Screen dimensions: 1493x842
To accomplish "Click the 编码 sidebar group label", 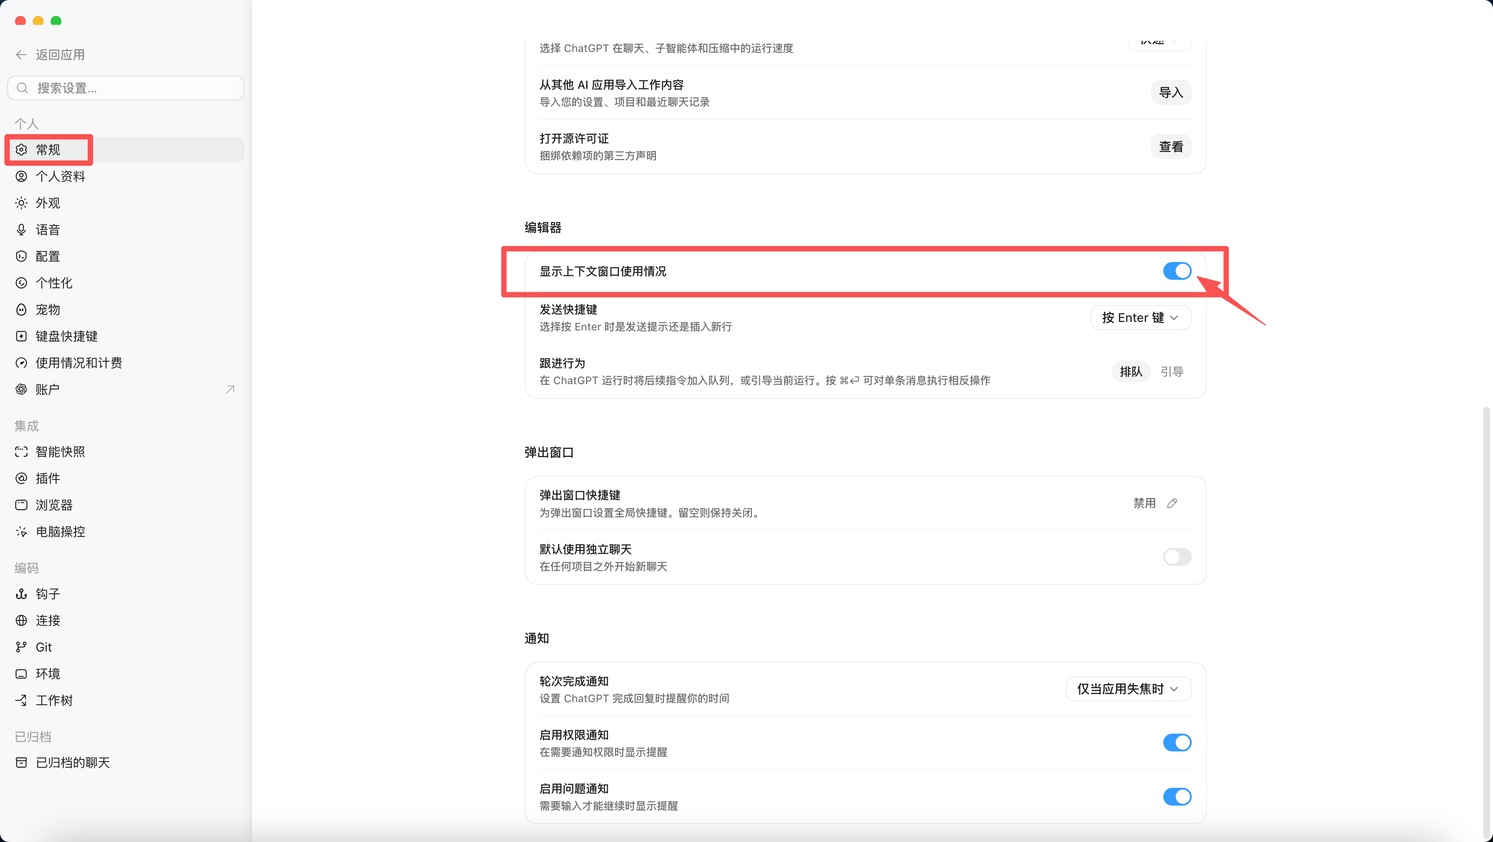I will pos(26,568).
